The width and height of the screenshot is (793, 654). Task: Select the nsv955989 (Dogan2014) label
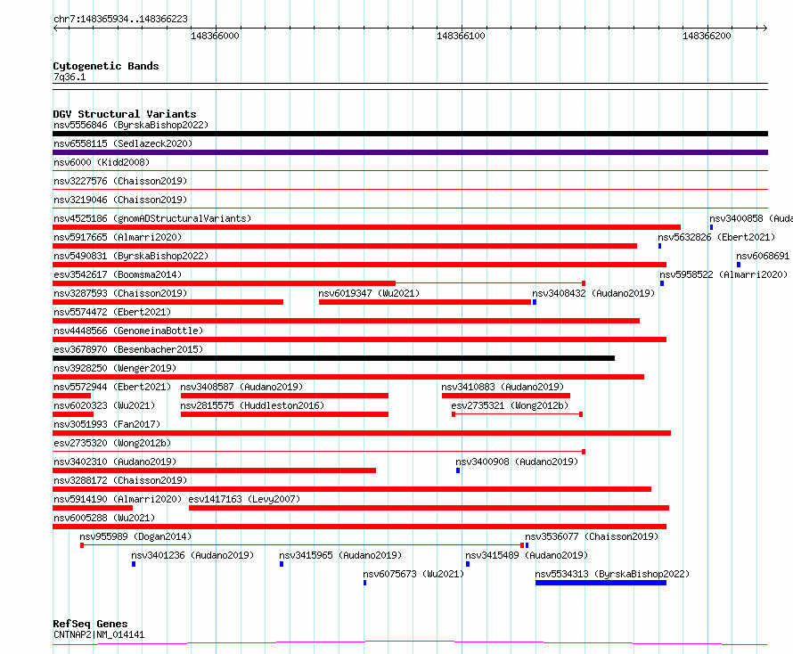coord(135,536)
